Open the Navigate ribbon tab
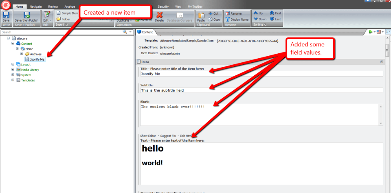 coord(35,7)
